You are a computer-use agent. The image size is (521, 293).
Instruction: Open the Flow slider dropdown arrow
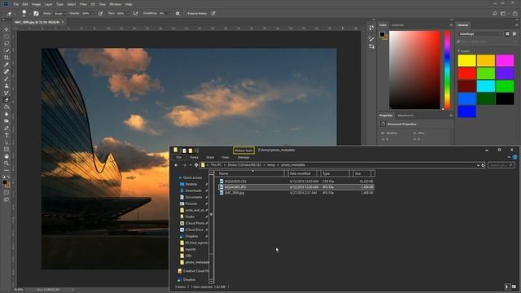(128, 14)
